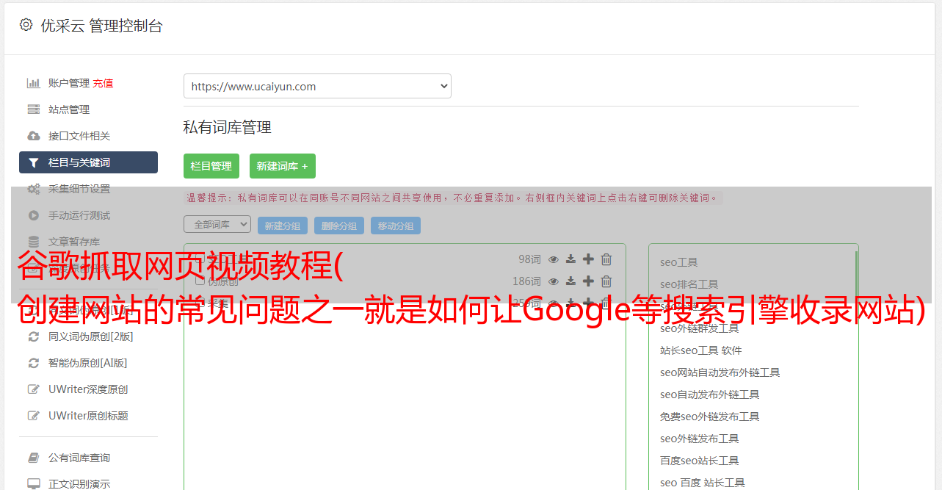The width and height of the screenshot is (942, 490).
Task: Click the 186词 count text
Action: [526, 281]
